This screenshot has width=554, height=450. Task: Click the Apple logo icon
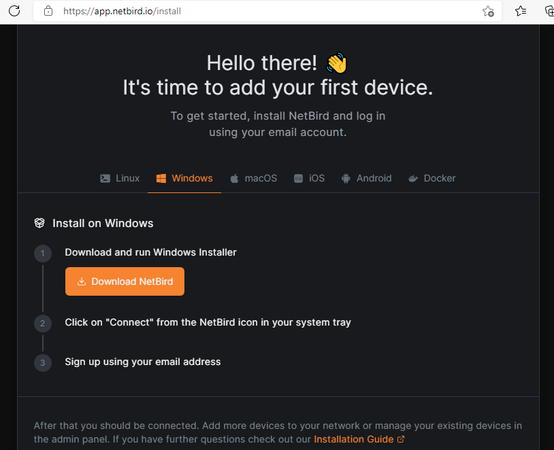(234, 178)
